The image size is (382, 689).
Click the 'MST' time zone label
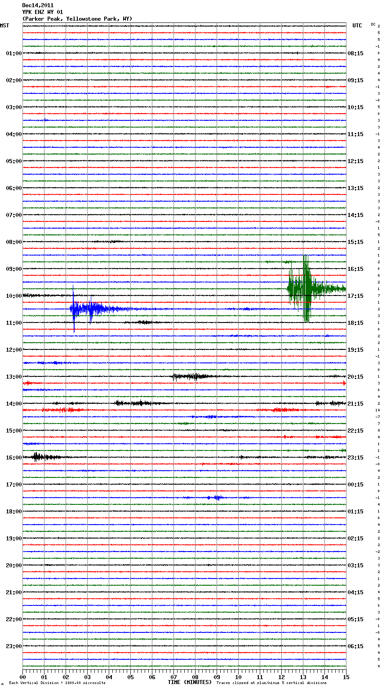pos(4,26)
